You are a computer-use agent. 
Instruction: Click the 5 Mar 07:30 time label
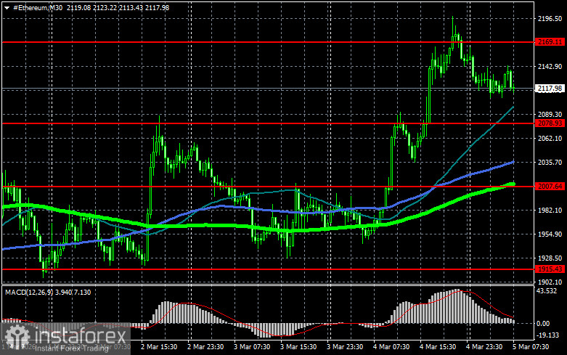pyautogui.click(x=531, y=347)
